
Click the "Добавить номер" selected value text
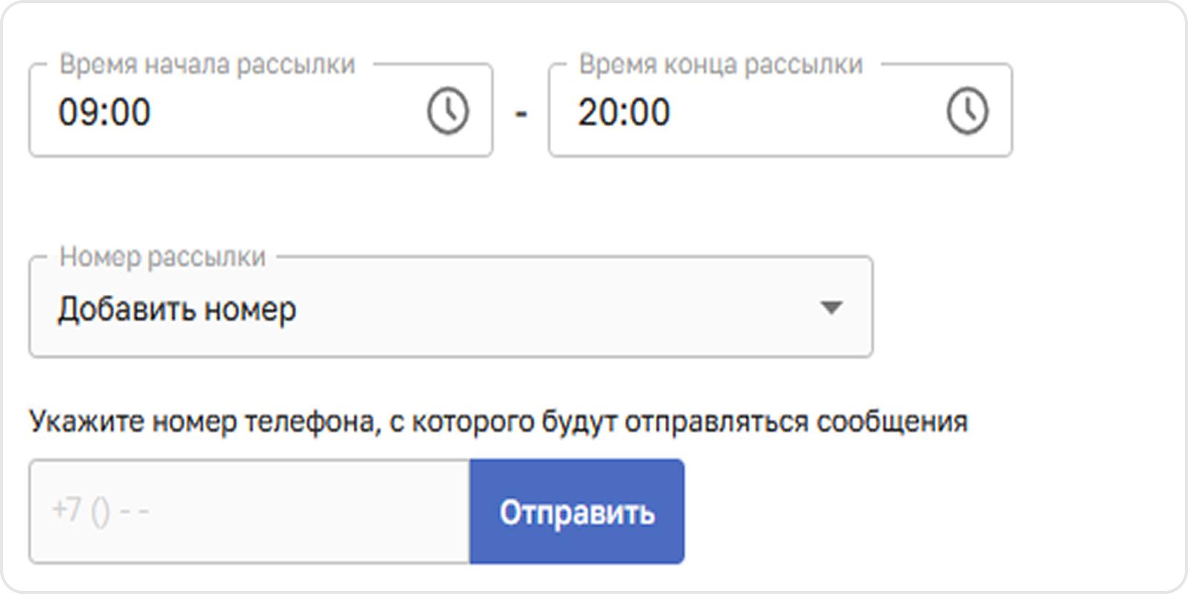point(177,309)
